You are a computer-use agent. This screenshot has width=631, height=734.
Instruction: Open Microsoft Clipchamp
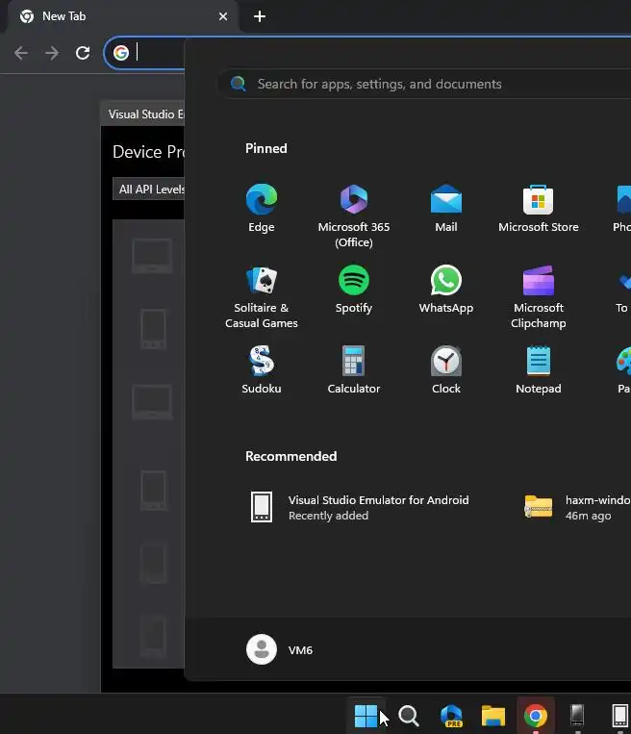click(x=539, y=296)
